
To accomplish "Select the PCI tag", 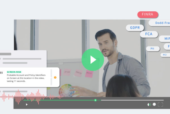I will point(165,55).
